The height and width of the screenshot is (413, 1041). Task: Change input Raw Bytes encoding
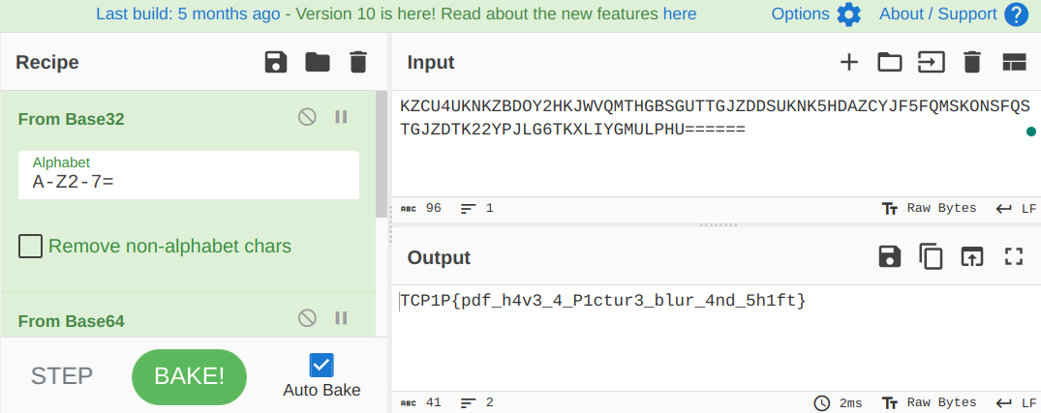coord(929,209)
